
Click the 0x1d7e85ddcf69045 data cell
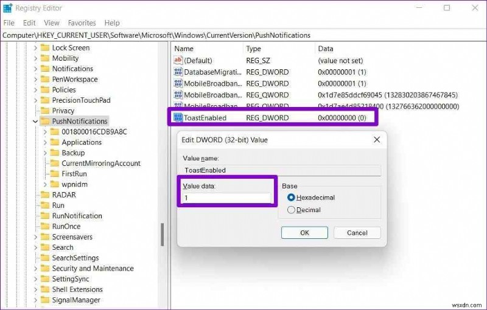[x=388, y=95]
